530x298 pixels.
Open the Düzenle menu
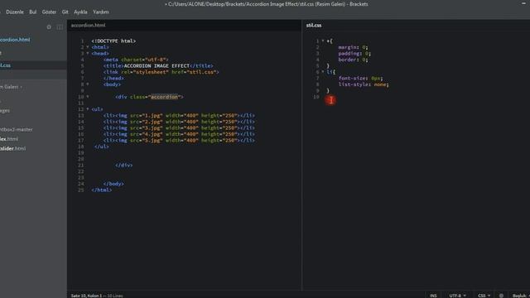(x=15, y=12)
